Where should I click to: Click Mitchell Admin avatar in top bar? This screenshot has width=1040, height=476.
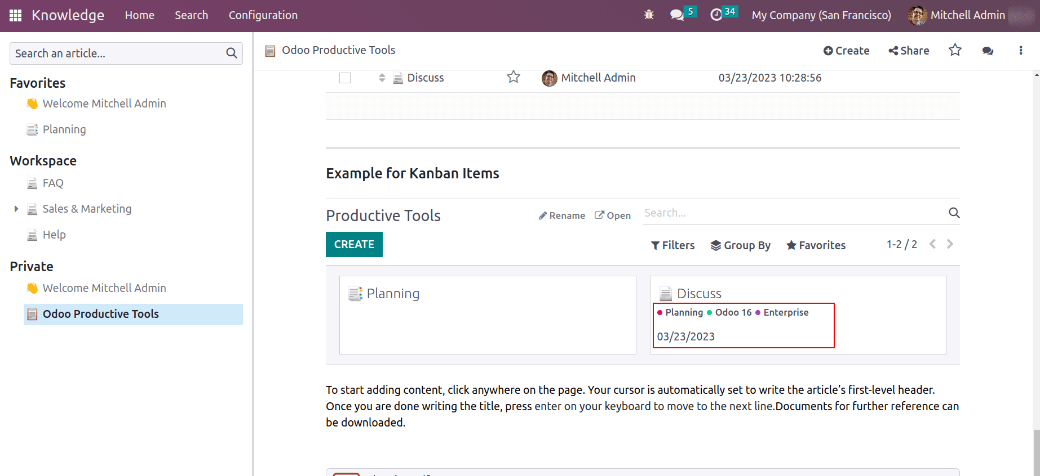(x=917, y=15)
